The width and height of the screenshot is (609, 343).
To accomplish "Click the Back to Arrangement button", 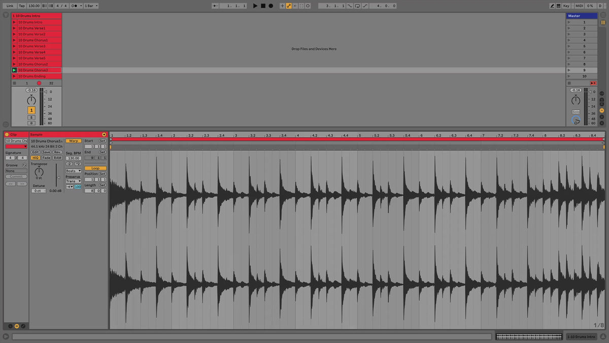I will click(x=593, y=82).
